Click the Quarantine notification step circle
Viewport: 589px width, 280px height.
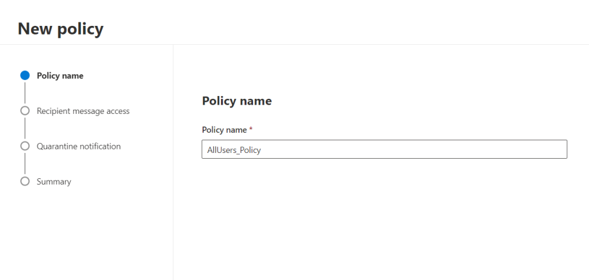(x=25, y=146)
